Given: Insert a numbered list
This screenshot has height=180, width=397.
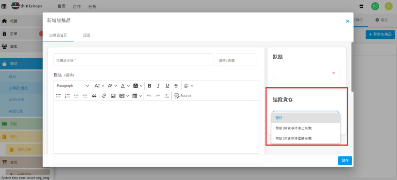Looking at the screenshot, I should (x=67, y=96).
